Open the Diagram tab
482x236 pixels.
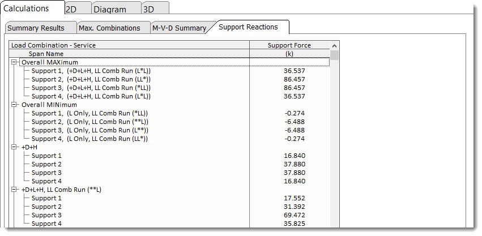point(110,9)
